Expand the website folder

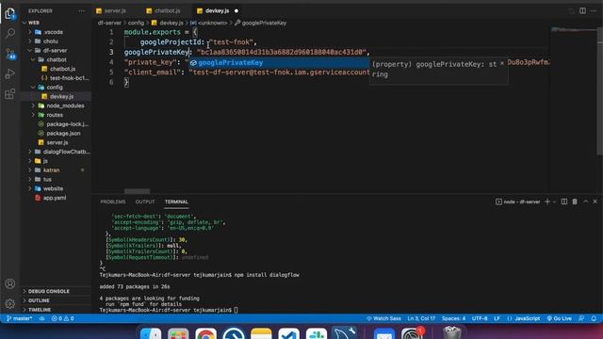[x=30, y=188]
